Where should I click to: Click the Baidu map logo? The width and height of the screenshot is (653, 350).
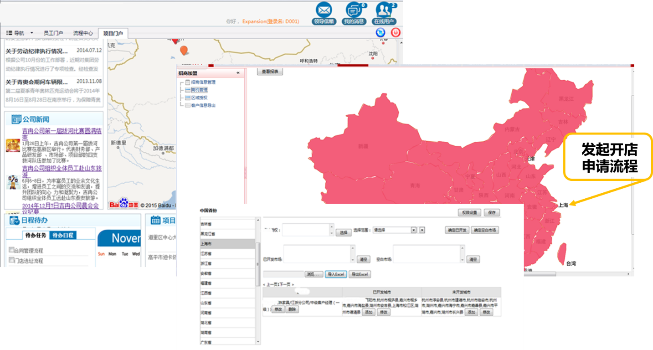tap(124, 203)
